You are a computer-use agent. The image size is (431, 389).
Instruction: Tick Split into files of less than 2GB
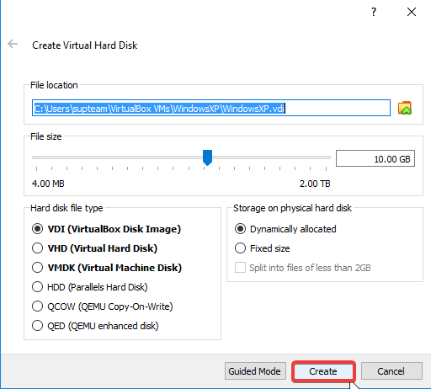pos(303,268)
